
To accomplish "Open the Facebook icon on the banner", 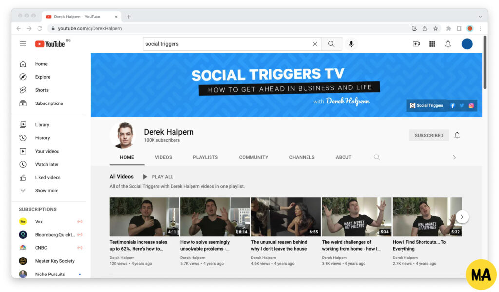I will coord(452,106).
